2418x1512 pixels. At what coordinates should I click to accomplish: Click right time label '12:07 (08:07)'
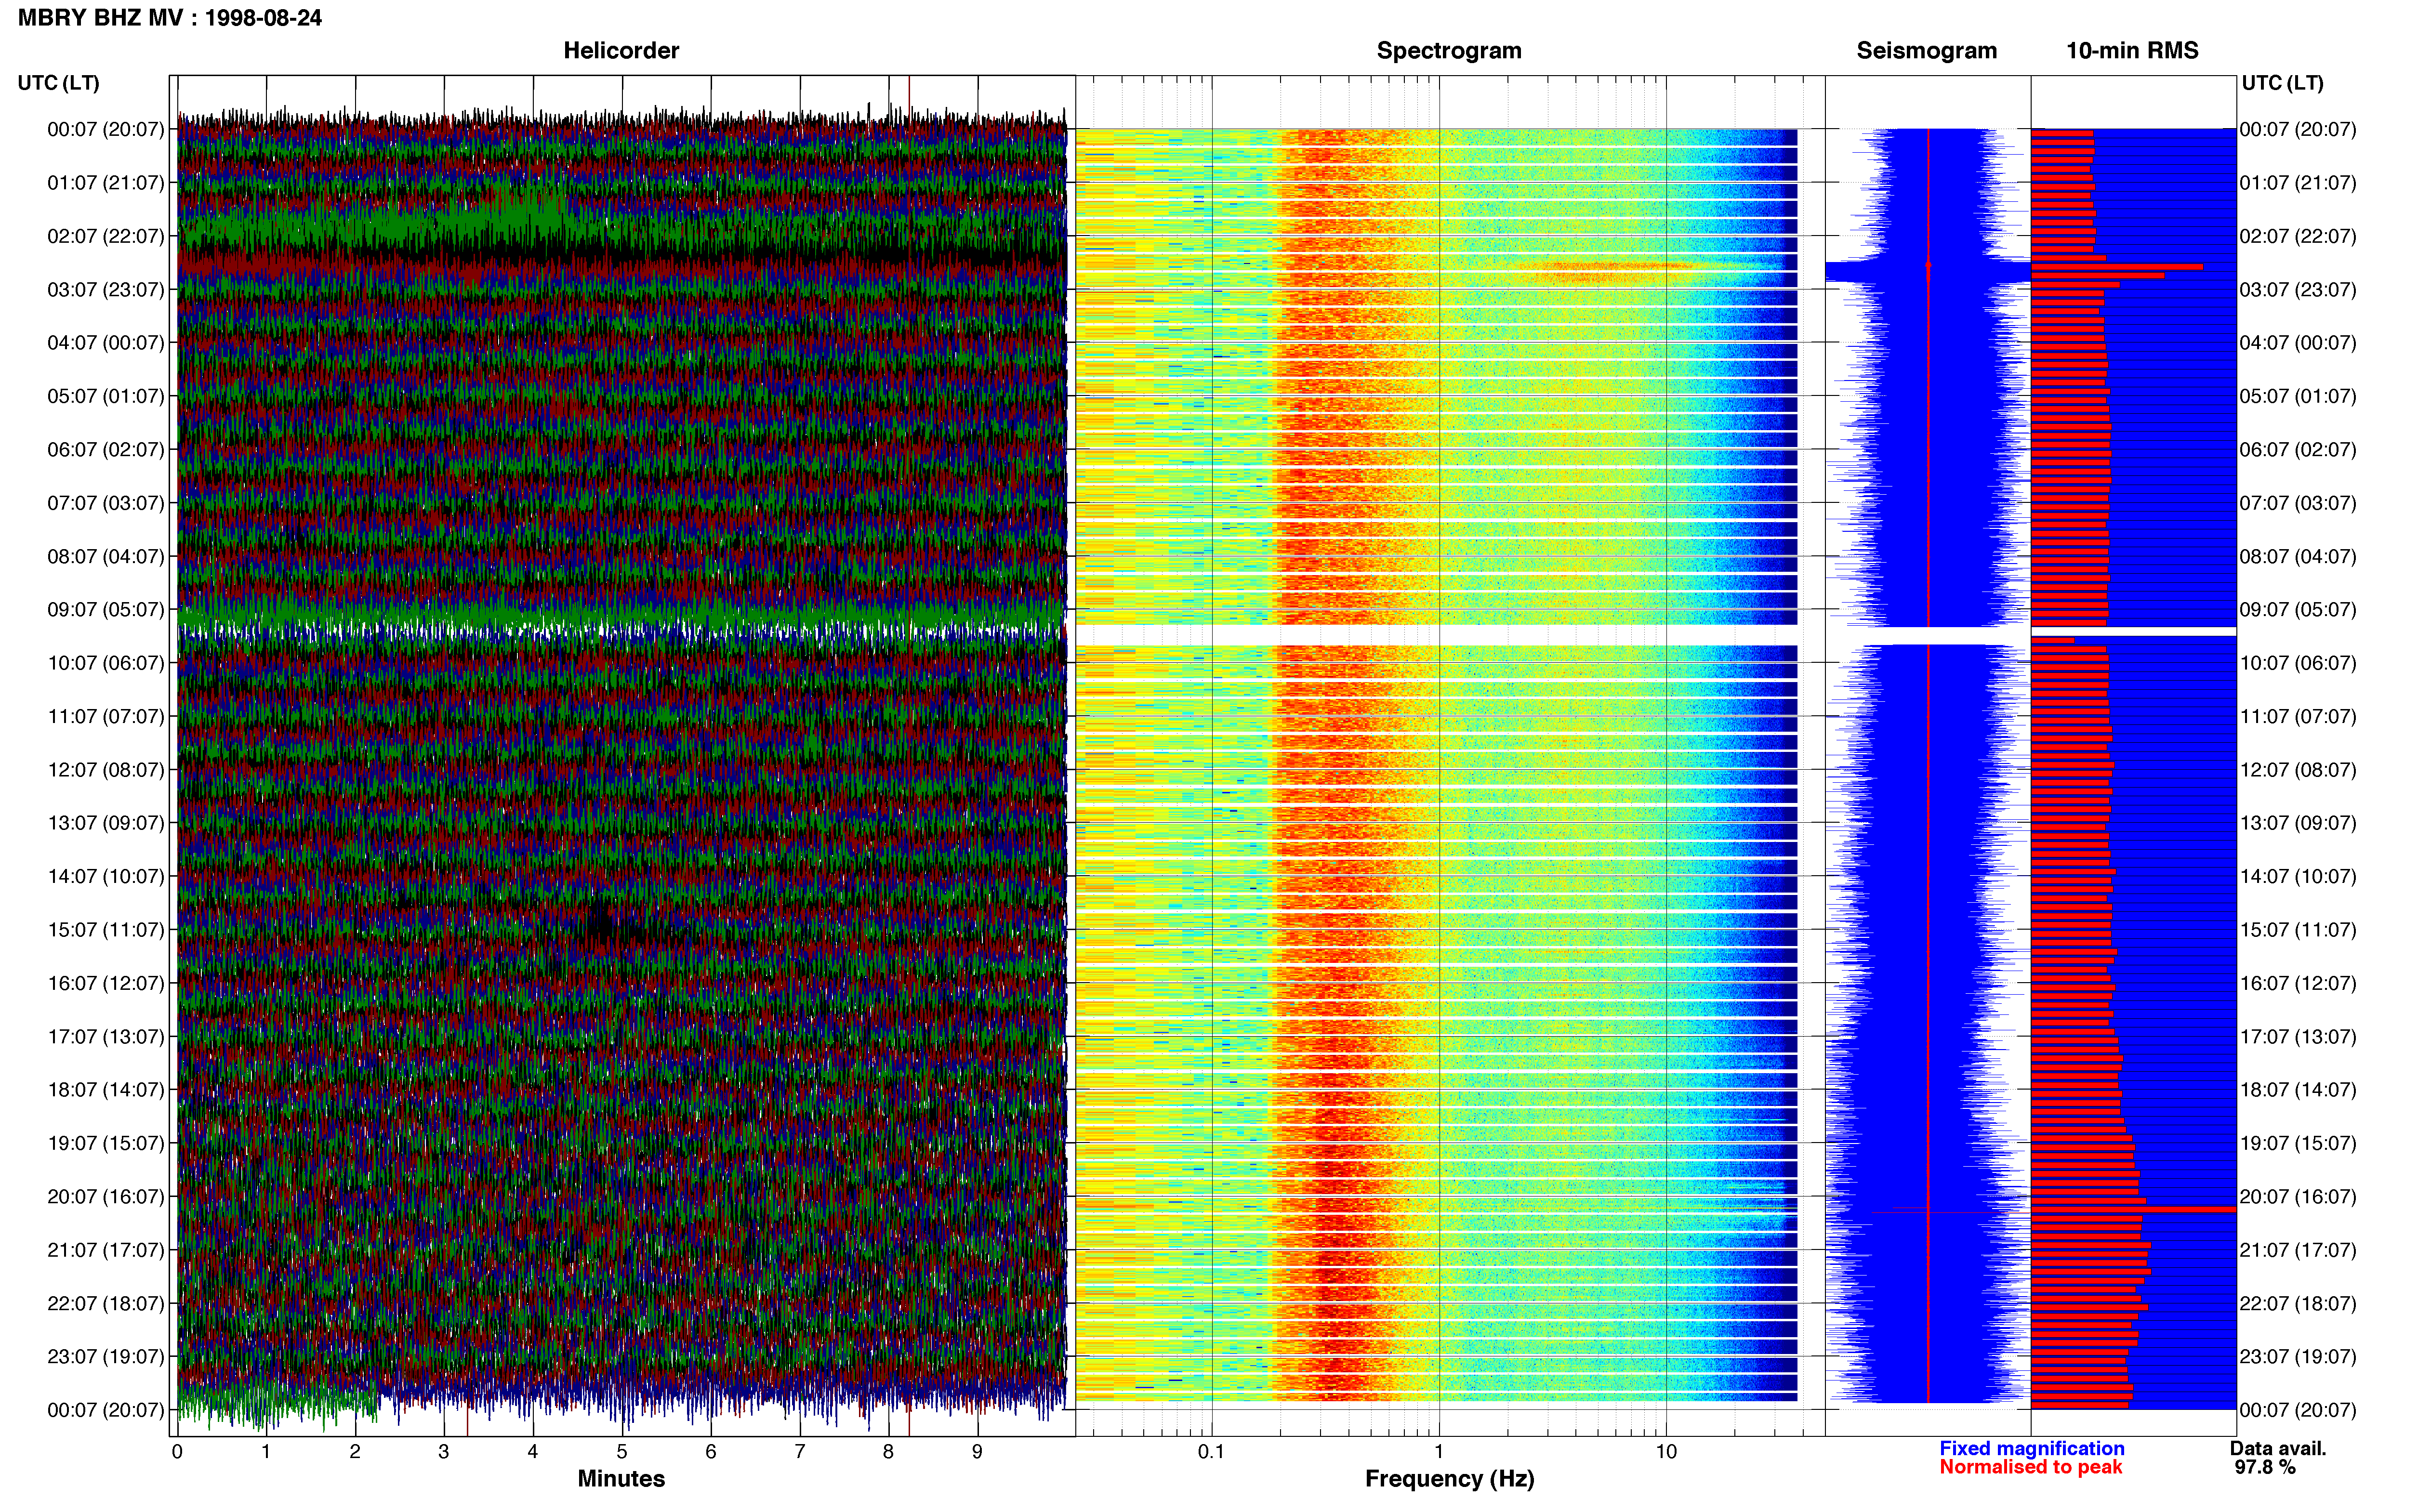[x=2298, y=770]
